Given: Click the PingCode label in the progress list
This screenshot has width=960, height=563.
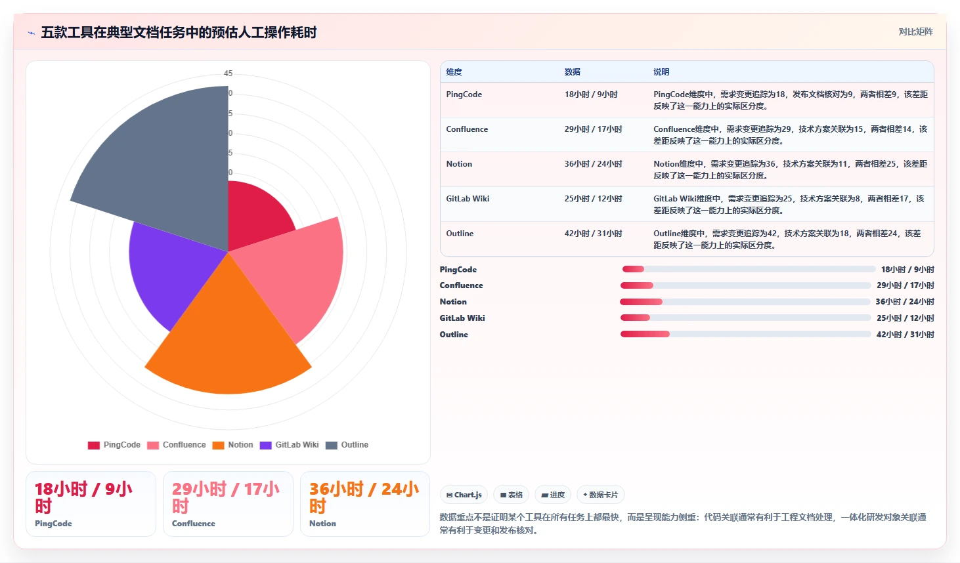Looking at the screenshot, I should pyautogui.click(x=458, y=270).
